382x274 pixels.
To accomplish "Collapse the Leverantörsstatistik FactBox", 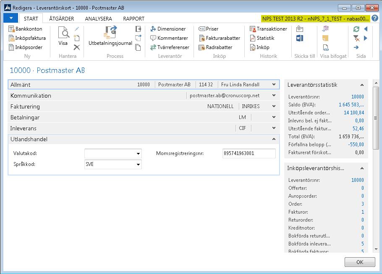I will (362, 85).
